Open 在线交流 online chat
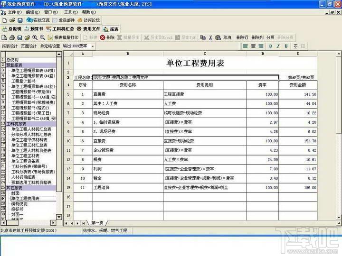342x256 pixels. 38,20
